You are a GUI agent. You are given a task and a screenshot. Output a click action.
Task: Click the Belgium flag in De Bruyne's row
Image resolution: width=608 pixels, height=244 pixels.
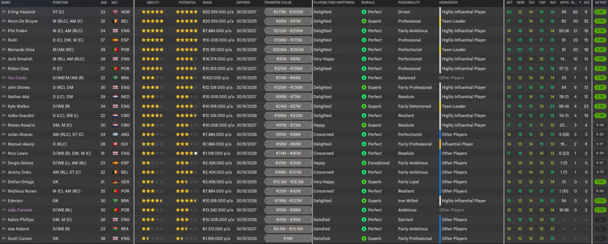[114, 21]
